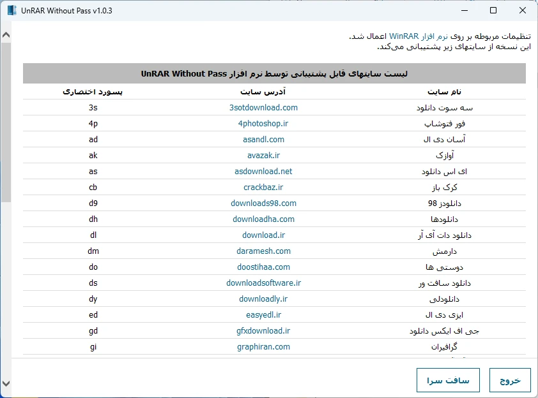Click the doostihaa.com link
Image resolution: width=538 pixels, height=398 pixels.
click(x=263, y=267)
